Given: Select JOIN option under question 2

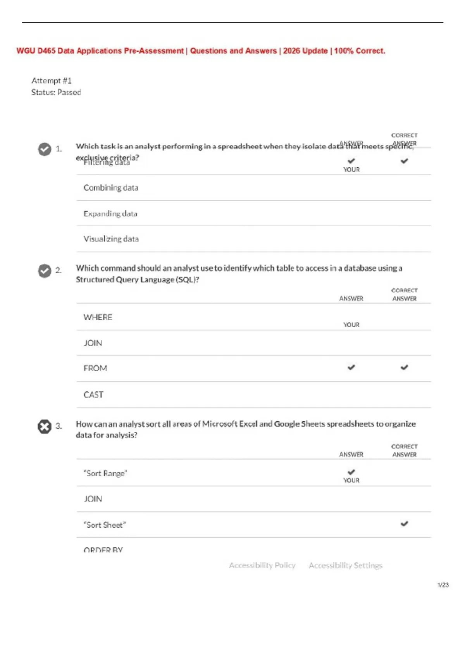Looking at the screenshot, I should pos(93,343).
